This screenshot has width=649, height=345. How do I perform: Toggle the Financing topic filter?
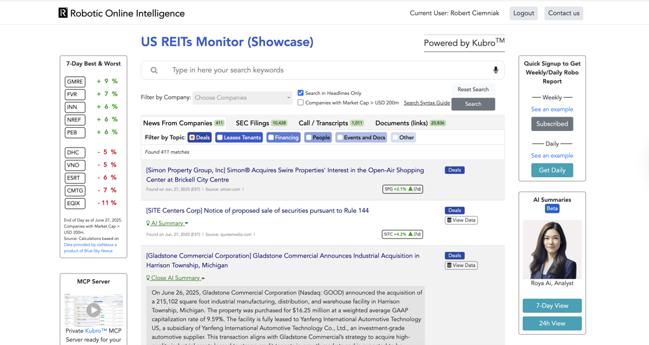284,137
